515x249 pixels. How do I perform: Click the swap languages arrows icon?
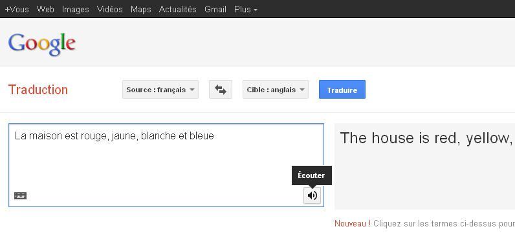[x=221, y=90]
